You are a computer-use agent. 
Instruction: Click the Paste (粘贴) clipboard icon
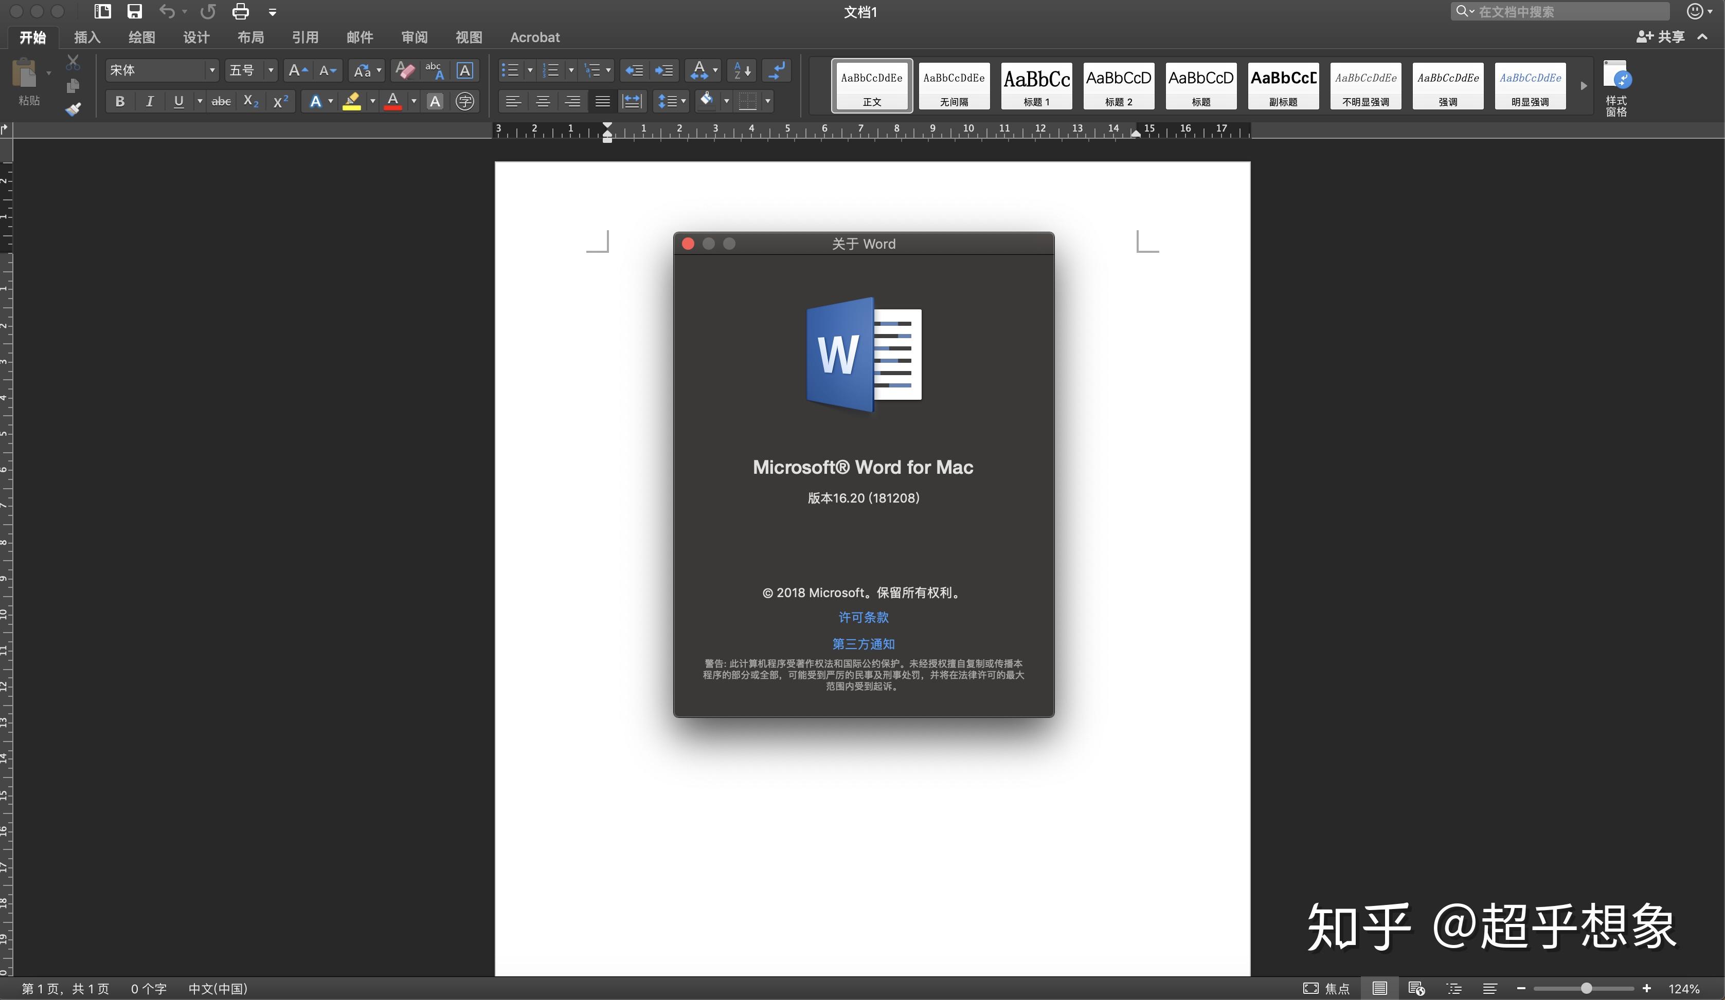[x=25, y=73]
